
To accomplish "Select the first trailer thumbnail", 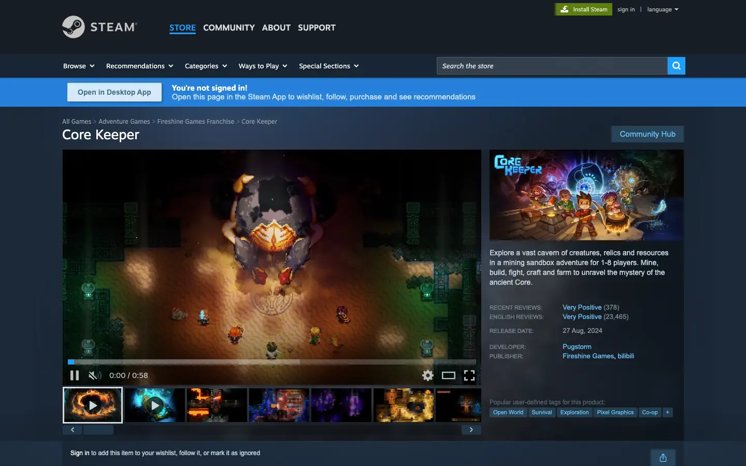I will click(x=93, y=405).
